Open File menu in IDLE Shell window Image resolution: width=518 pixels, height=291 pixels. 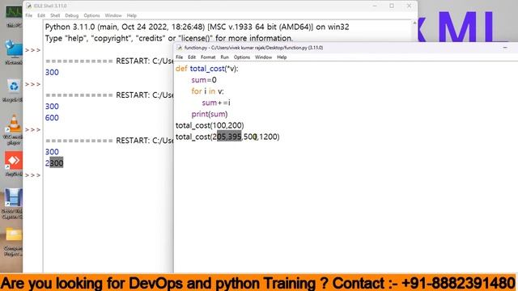click(29, 15)
